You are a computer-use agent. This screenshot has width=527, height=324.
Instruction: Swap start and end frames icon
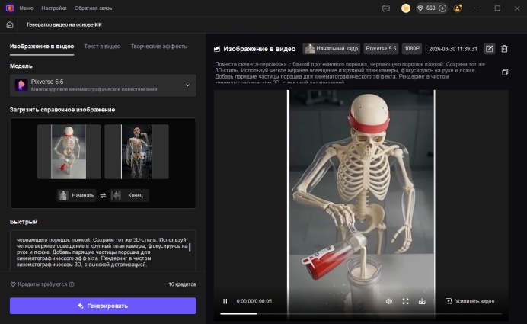point(103,195)
